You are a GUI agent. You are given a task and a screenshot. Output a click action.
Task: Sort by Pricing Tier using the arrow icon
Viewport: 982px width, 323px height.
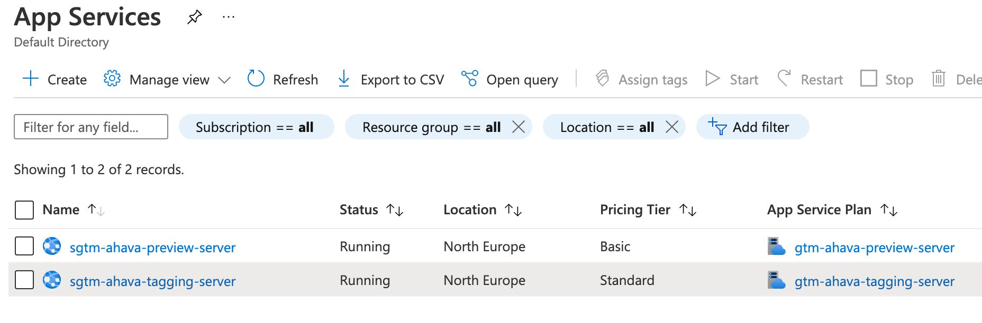[688, 210]
